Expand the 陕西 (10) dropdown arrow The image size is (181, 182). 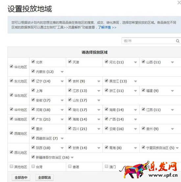point(62,148)
